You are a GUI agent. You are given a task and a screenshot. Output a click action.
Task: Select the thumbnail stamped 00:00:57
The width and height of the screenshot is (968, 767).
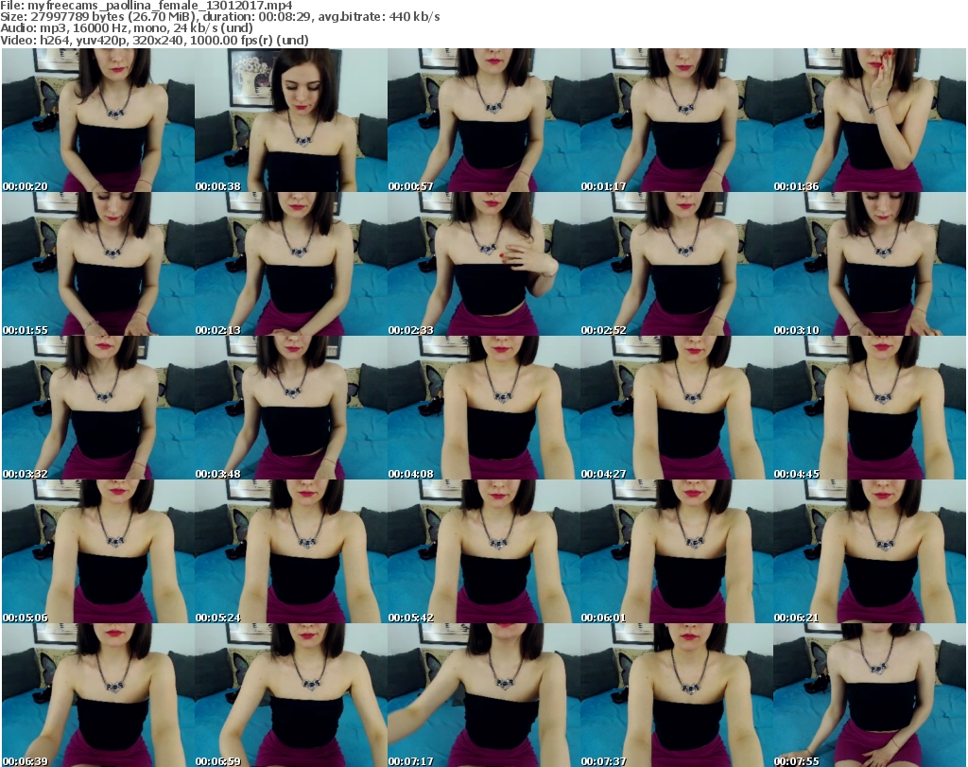pyautogui.click(x=484, y=120)
